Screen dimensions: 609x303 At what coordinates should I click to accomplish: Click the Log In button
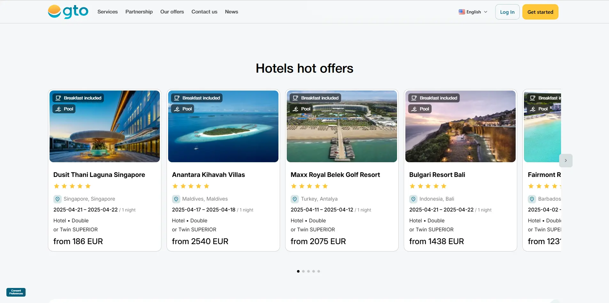click(x=507, y=12)
